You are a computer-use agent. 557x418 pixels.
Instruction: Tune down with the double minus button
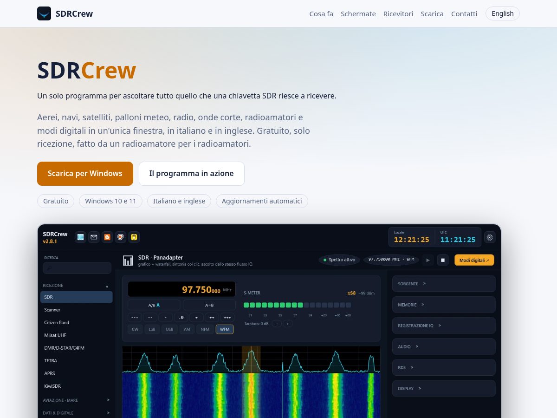150,318
